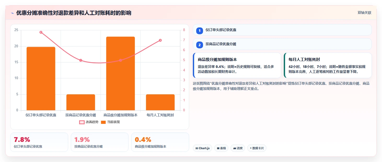The height and width of the screenshot is (162, 382).
Task: Click the trend line point above 按商品记录优惠分摊
Action: [x=81, y=60]
